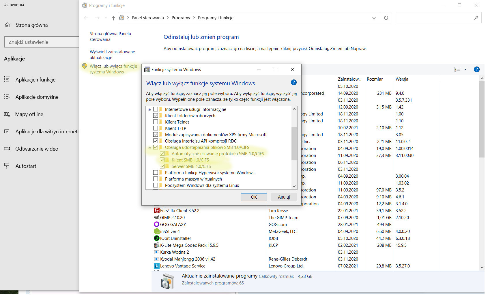Click the forward arrow in Programy i funkcje
488x298 pixels.
(97, 18)
